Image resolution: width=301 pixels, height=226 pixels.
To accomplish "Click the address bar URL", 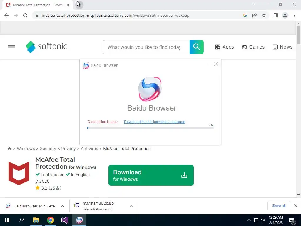I will [115, 15].
